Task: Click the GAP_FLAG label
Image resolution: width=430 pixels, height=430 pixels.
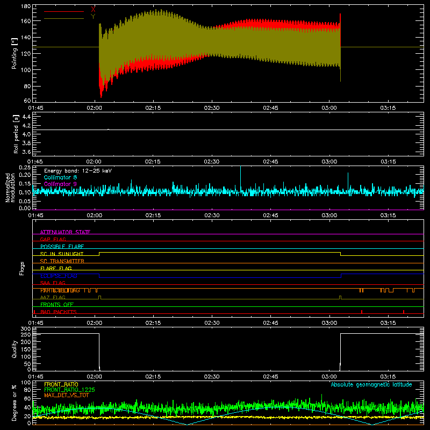Action: 53,239
